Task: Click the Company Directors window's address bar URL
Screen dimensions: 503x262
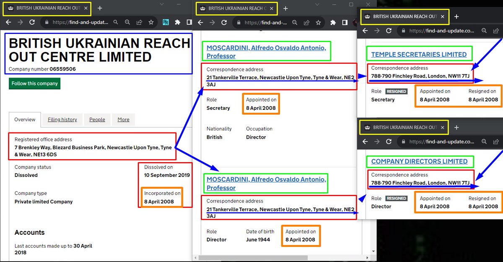Action: point(442,142)
